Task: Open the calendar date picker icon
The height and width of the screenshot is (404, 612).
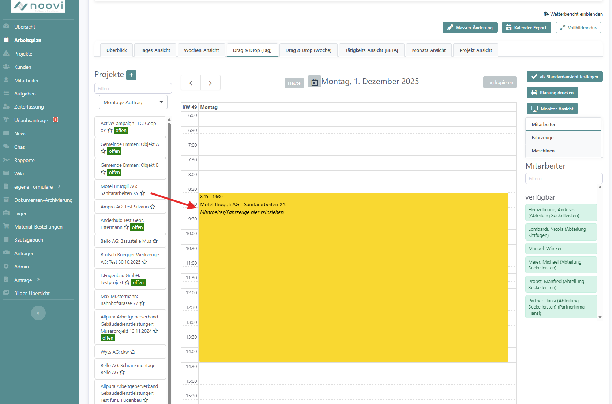Action: tap(315, 82)
